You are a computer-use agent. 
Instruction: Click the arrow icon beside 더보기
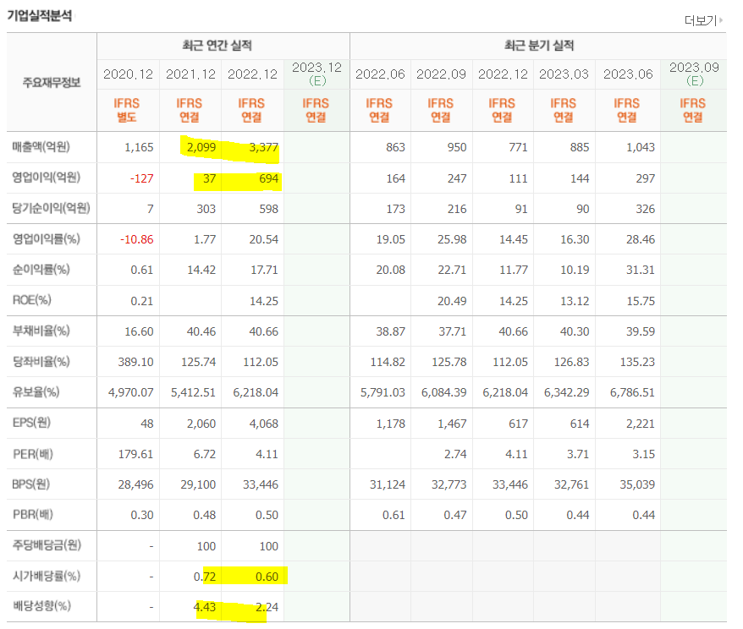coord(721,20)
